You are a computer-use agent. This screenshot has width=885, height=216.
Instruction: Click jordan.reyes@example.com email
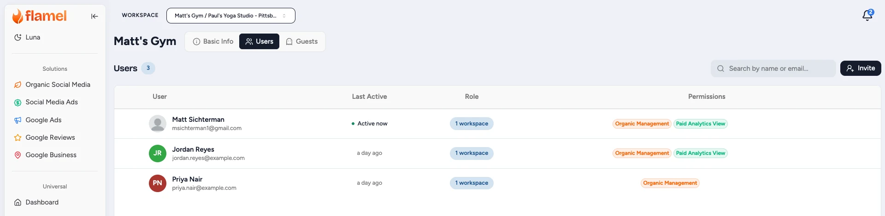tap(208, 158)
